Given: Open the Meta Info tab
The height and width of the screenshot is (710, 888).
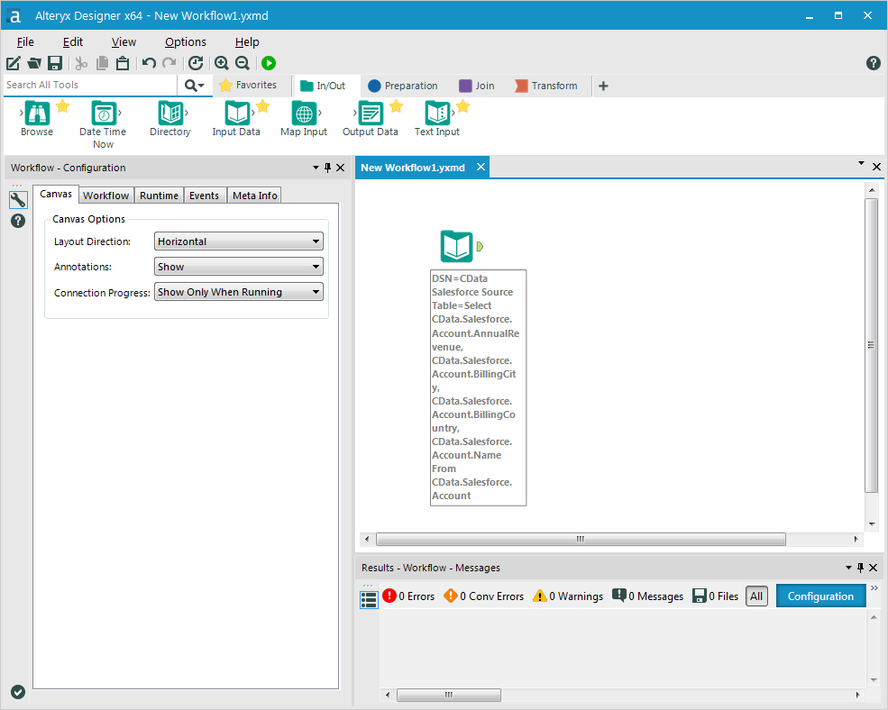Looking at the screenshot, I should (x=255, y=196).
